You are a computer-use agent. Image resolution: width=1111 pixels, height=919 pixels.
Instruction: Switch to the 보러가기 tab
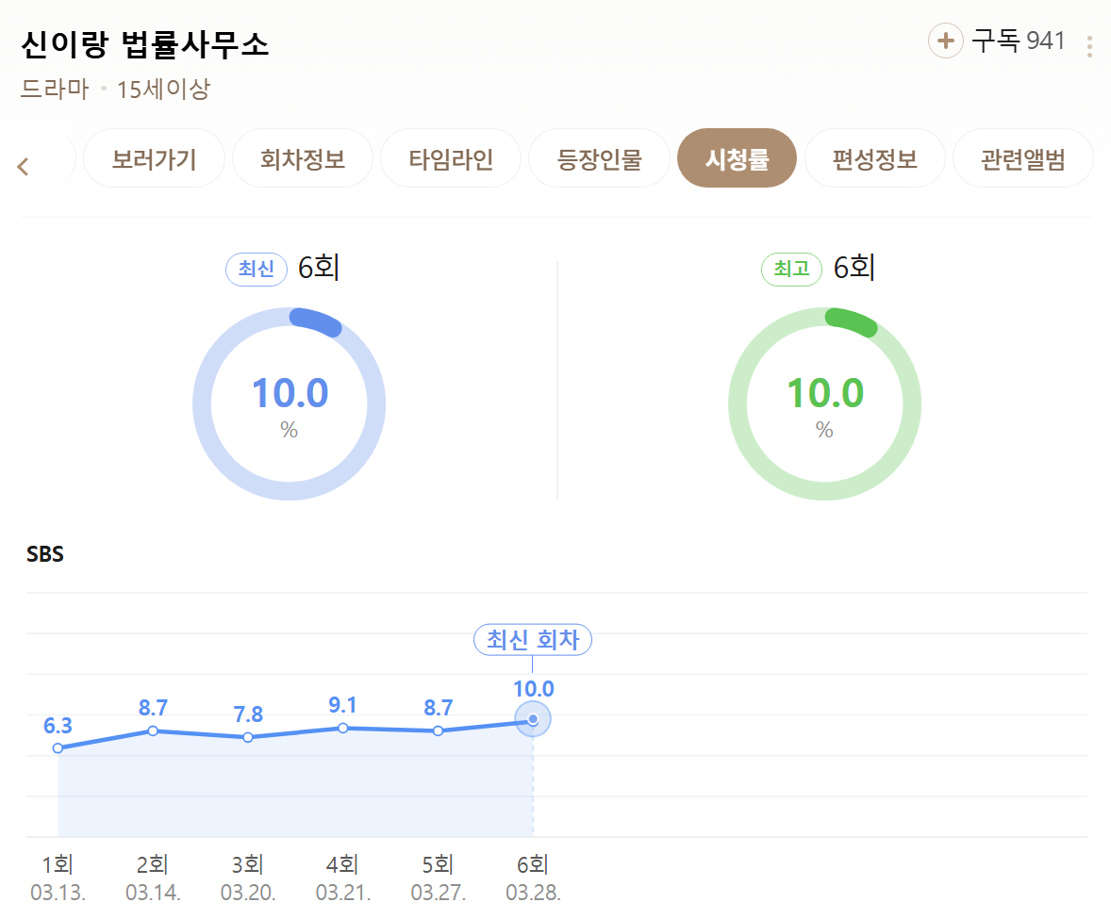tap(154, 158)
